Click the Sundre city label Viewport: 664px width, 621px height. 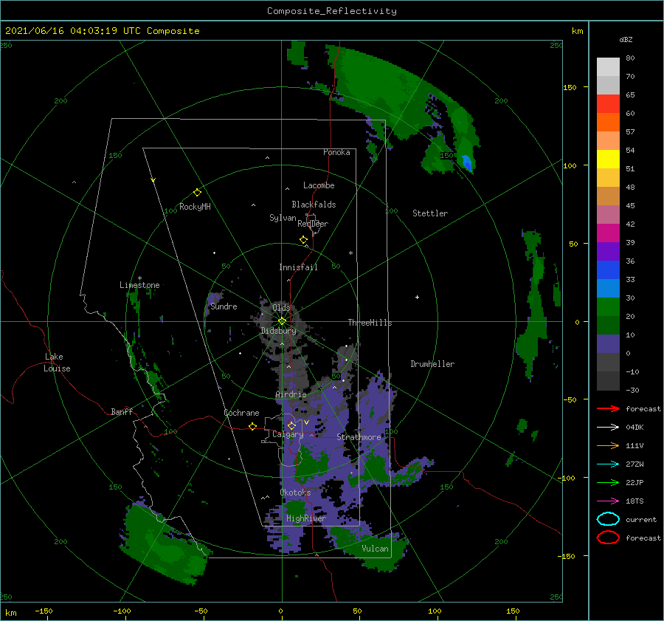224,306
